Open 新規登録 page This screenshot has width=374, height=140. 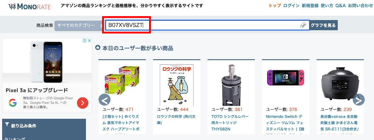310,6
